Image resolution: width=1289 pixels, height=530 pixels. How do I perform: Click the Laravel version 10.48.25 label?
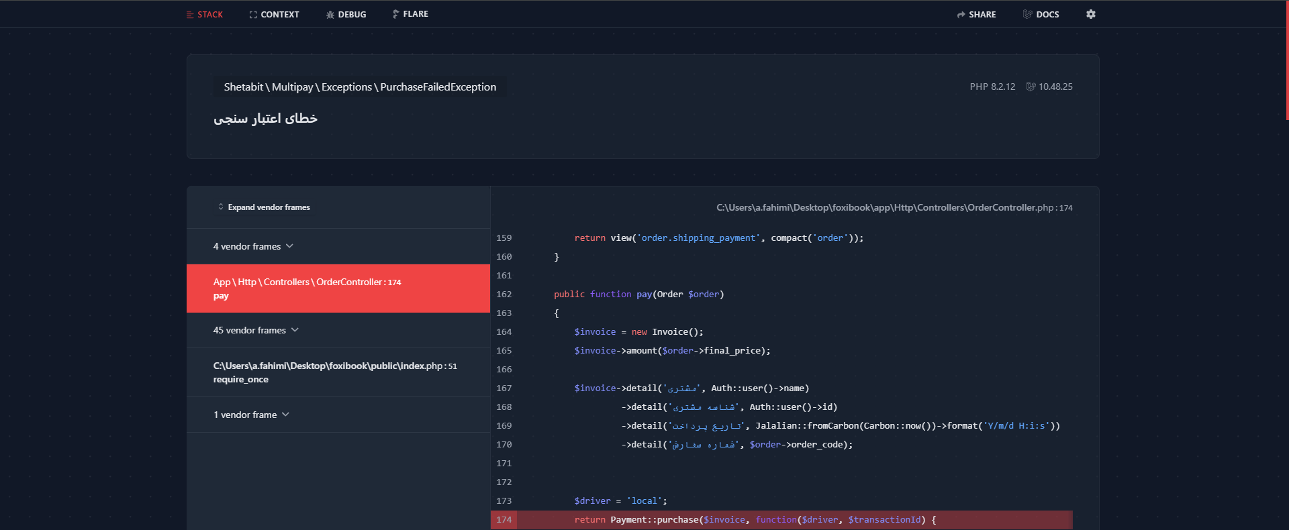[x=1049, y=87]
